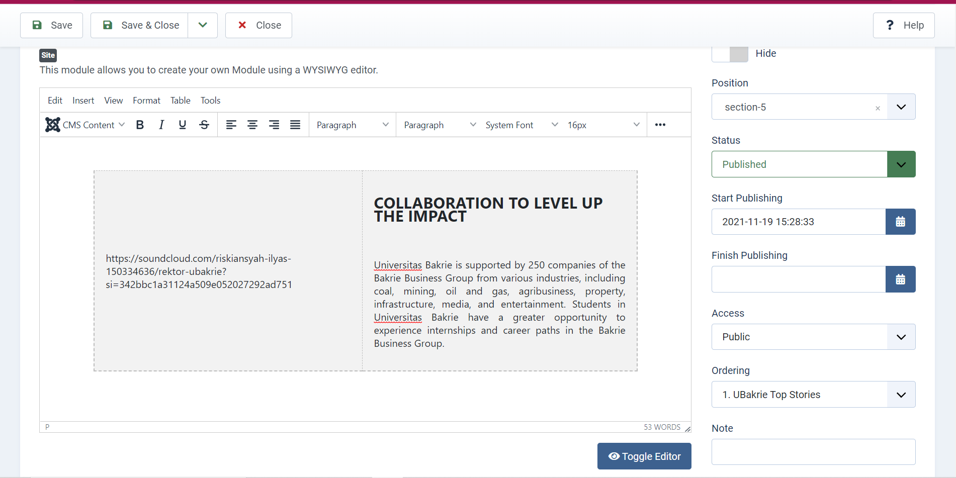This screenshot has width=956, height=478.
Task: Align text to the right
Action: [274, 125]
